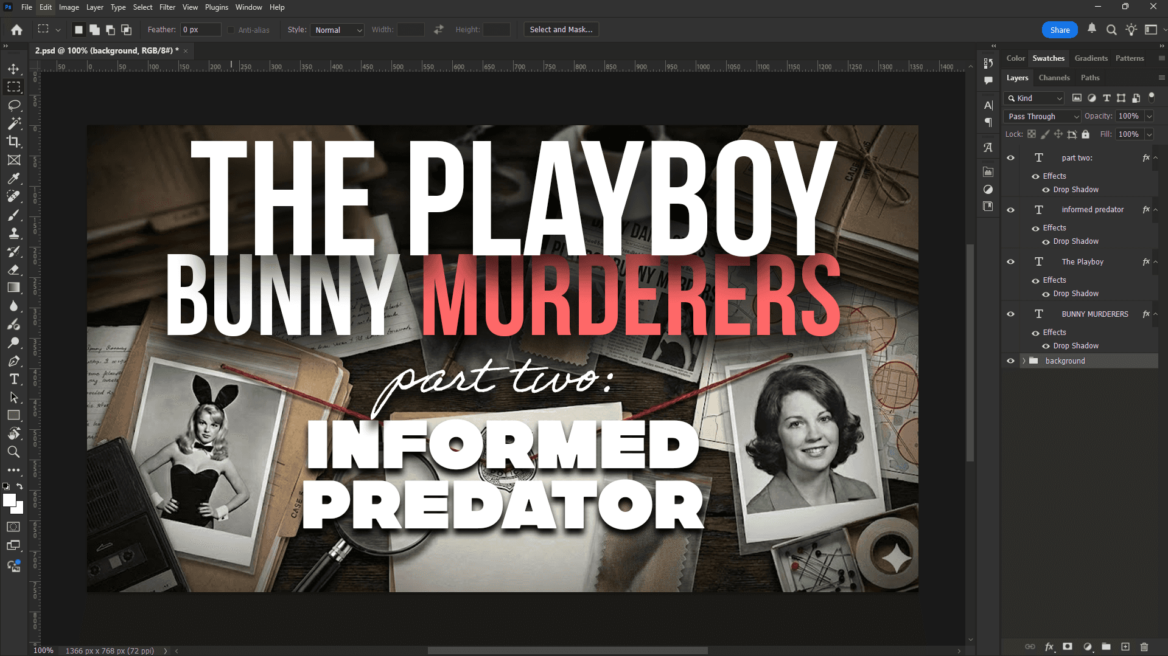Hide the 'BUNNY MURDERERS' layer

coord(1010,314)
